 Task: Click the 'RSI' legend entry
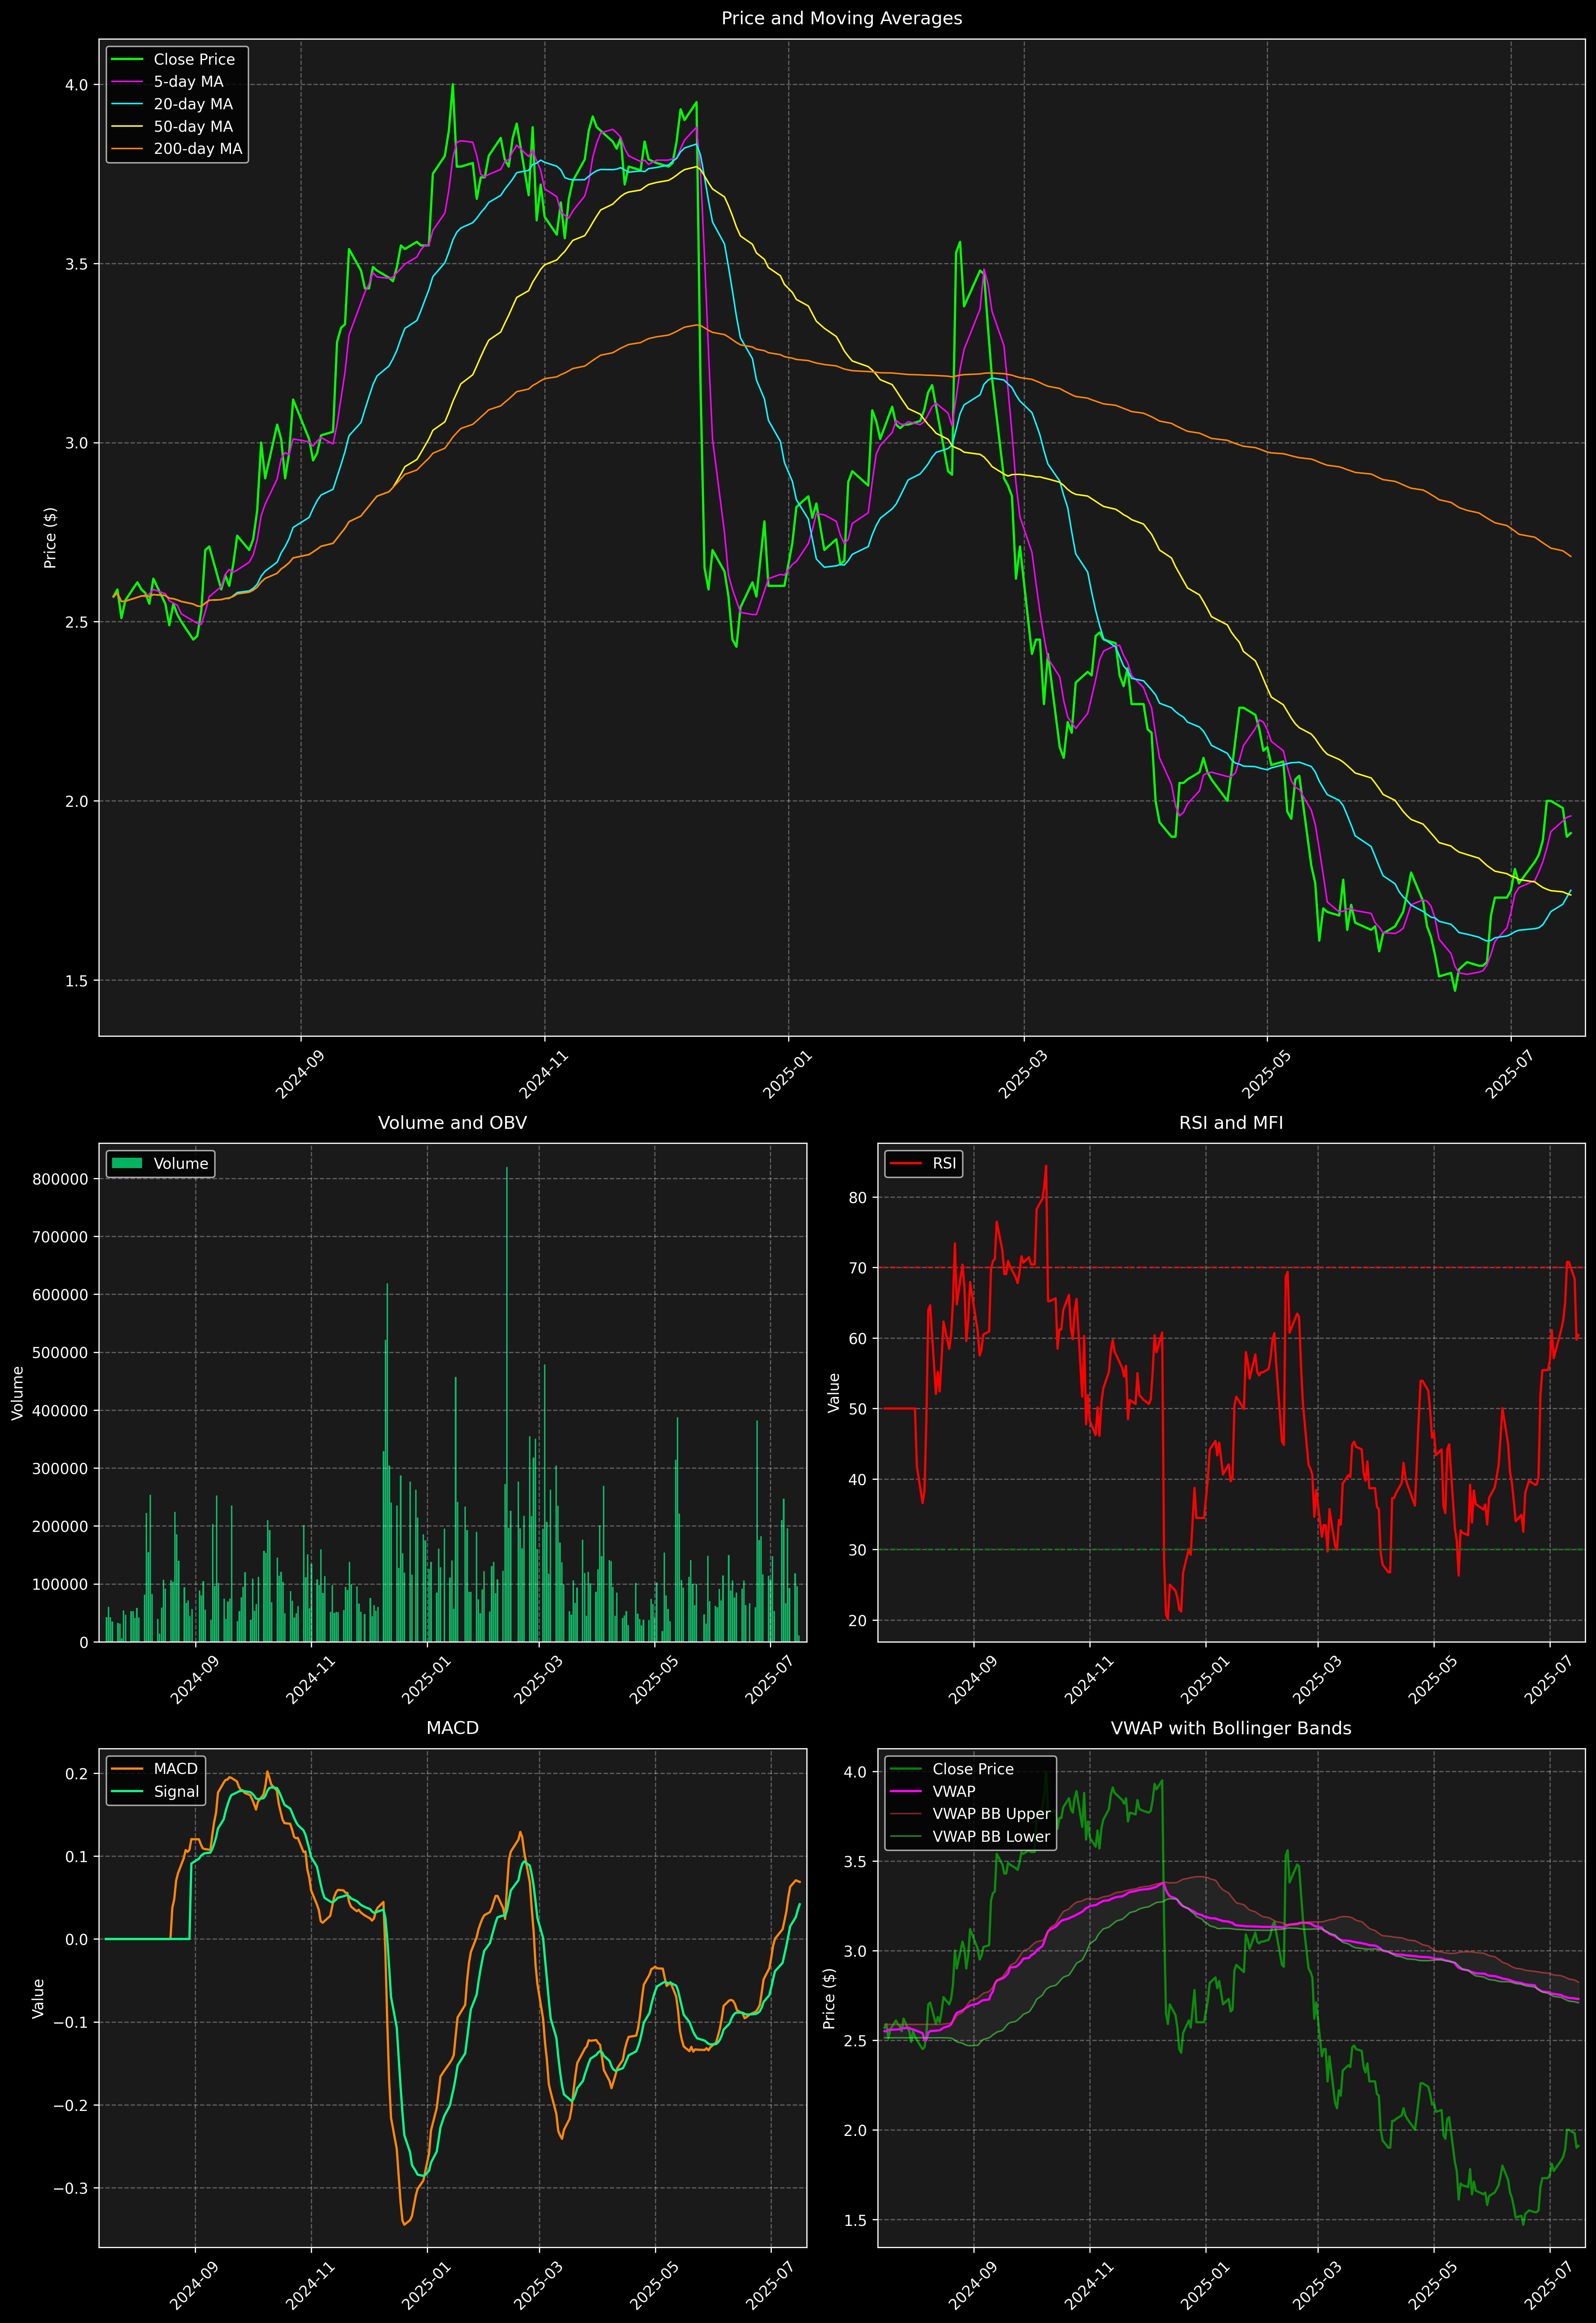coord(944,1164)
